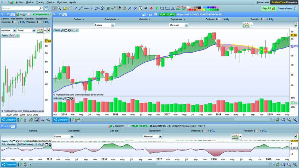Pick the black color swatch

click(199, 7)
